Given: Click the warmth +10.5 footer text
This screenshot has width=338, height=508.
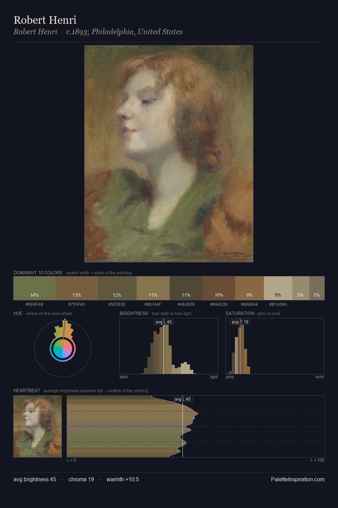Looking at the screenshot, I should [x=123, y=479].
